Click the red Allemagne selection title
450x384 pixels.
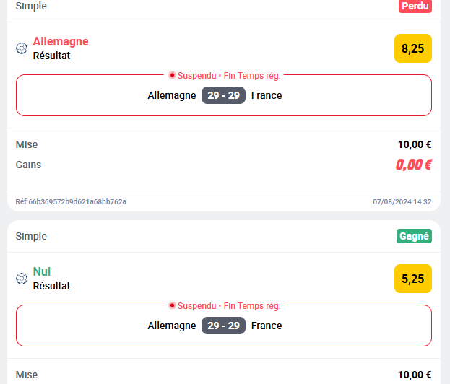click(x=61, y=42)
